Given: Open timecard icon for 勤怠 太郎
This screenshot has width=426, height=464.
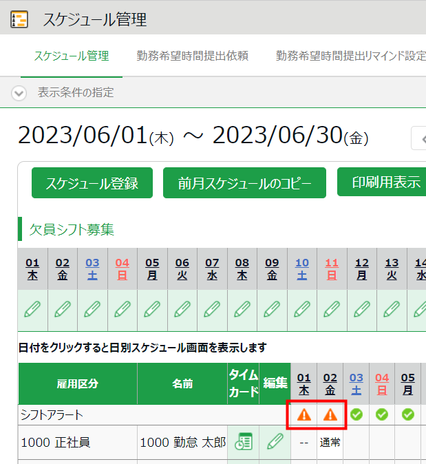Looking at the screenshot, I should 243,441.
